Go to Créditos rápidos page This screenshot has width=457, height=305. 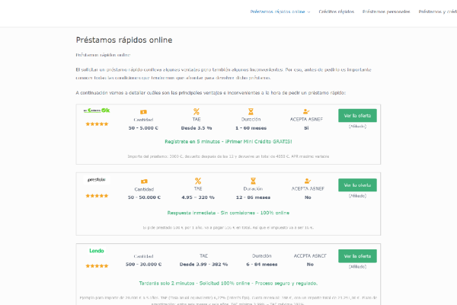point(337,11)
